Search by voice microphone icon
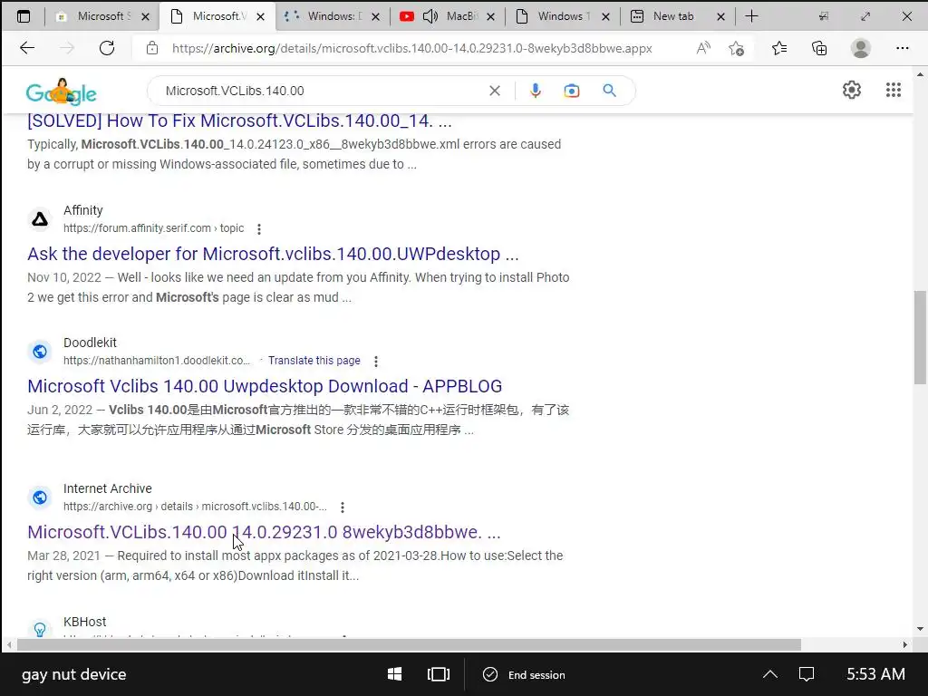 (x=535, y=91)
